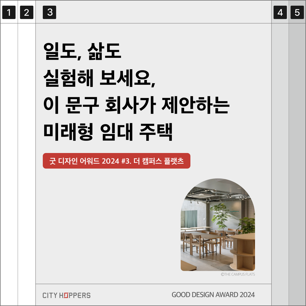Click the headline line '이 문구 회사가 제안하는'
Image resolution: width=306 pixels, height=306 pixels.
click(136, 105)
